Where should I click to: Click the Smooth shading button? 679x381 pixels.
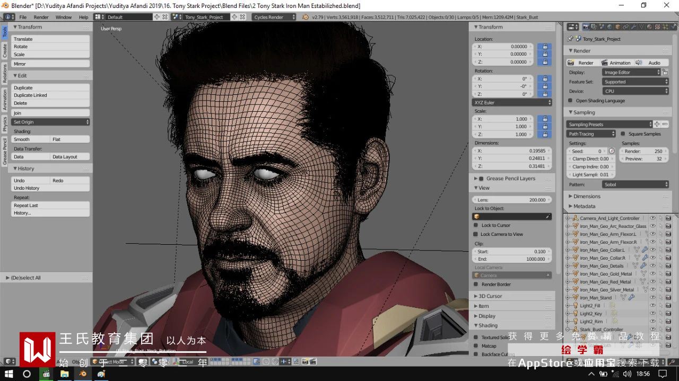pos(31,139)
